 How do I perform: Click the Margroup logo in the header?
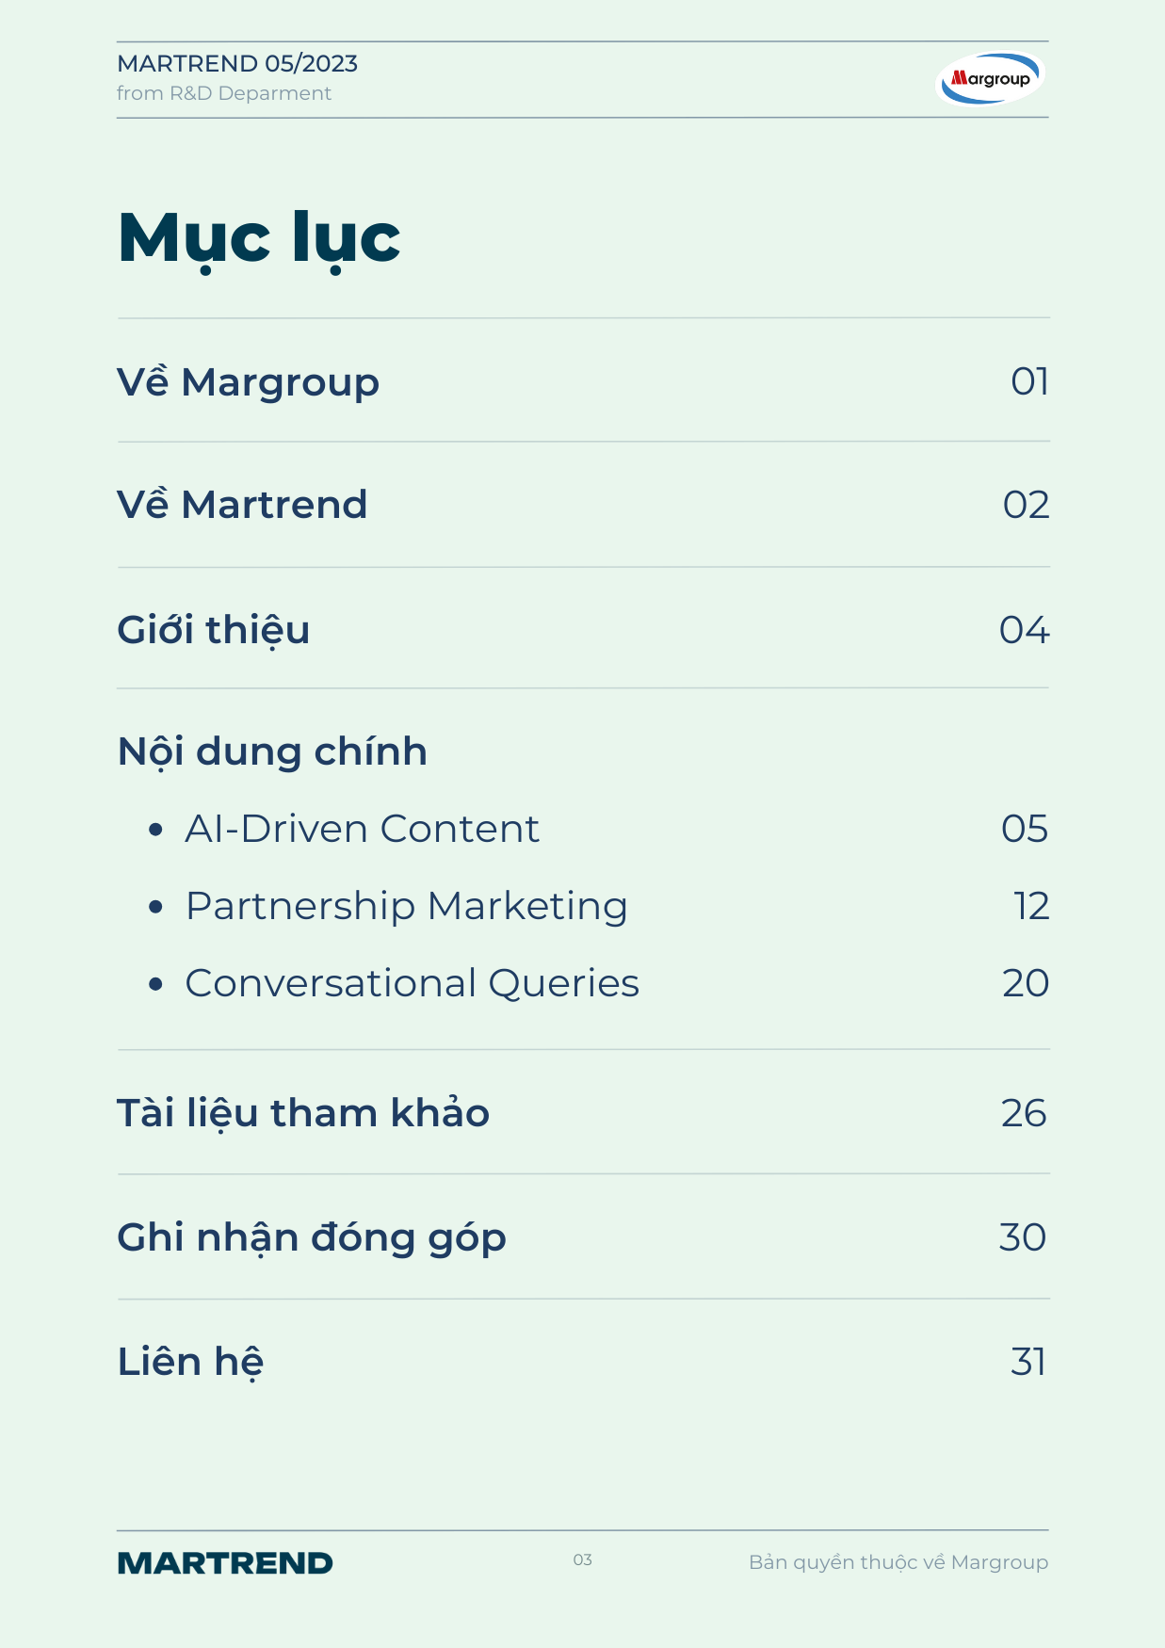(990, 78)
